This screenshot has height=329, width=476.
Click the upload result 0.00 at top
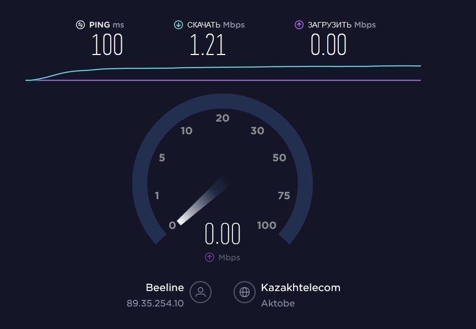coord(328,45)
